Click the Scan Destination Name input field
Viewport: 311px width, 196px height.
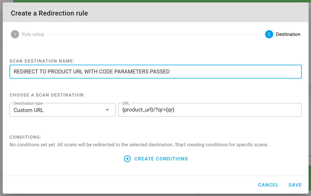click(x=155, y=72)
